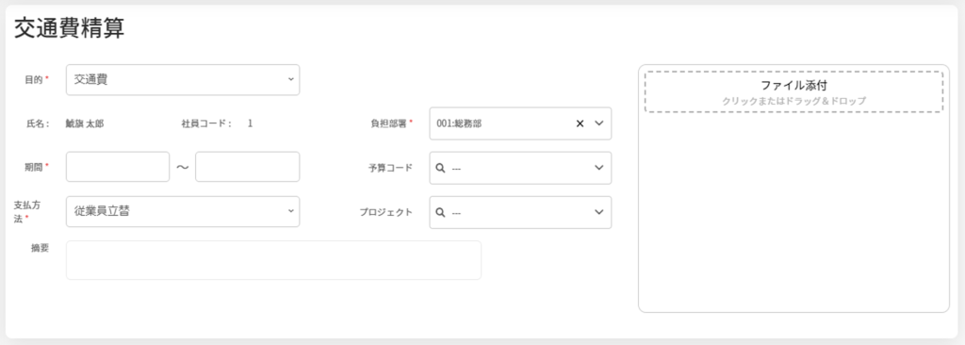Click the search icon in プロジェクト field
The image size is (965, 345).
440,212
